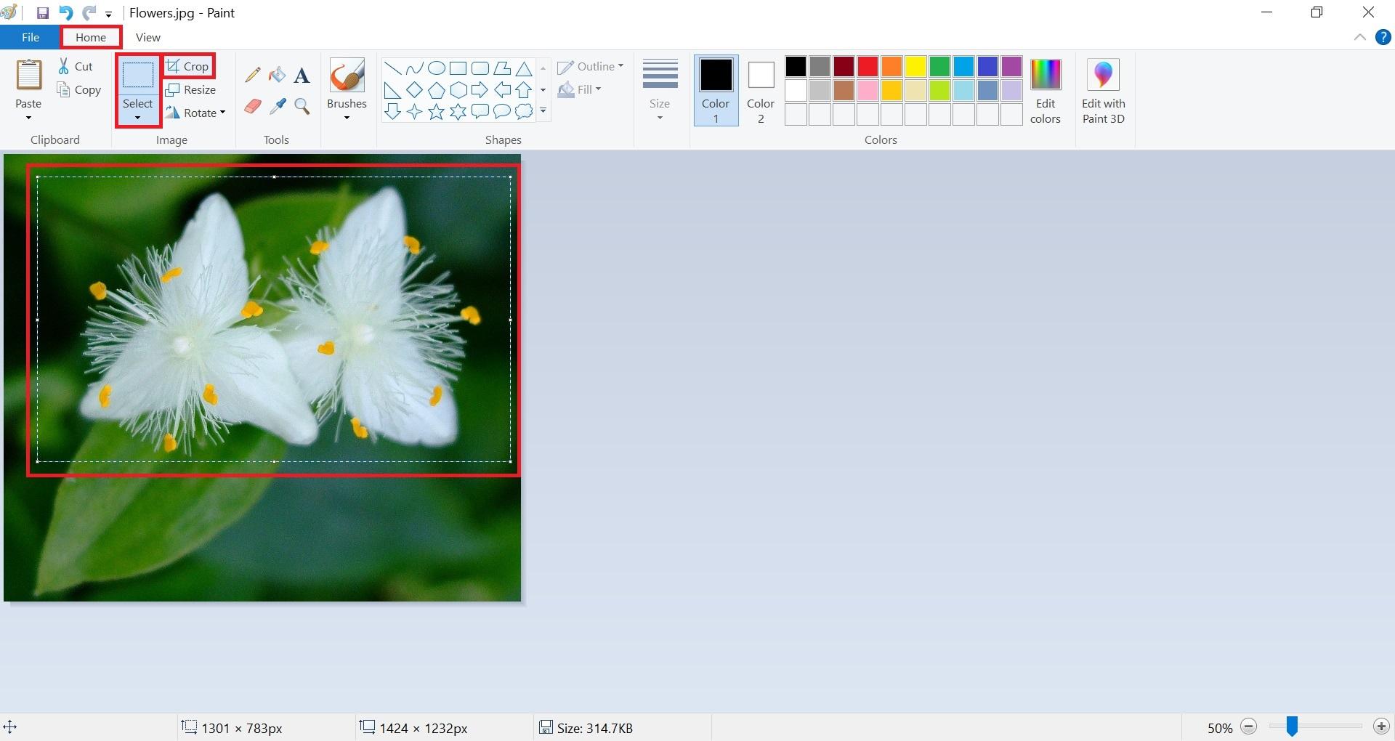Viewport: 1395px width, 741px height.
Task: Select the Right arrow shape
Action: click(480, 90)
